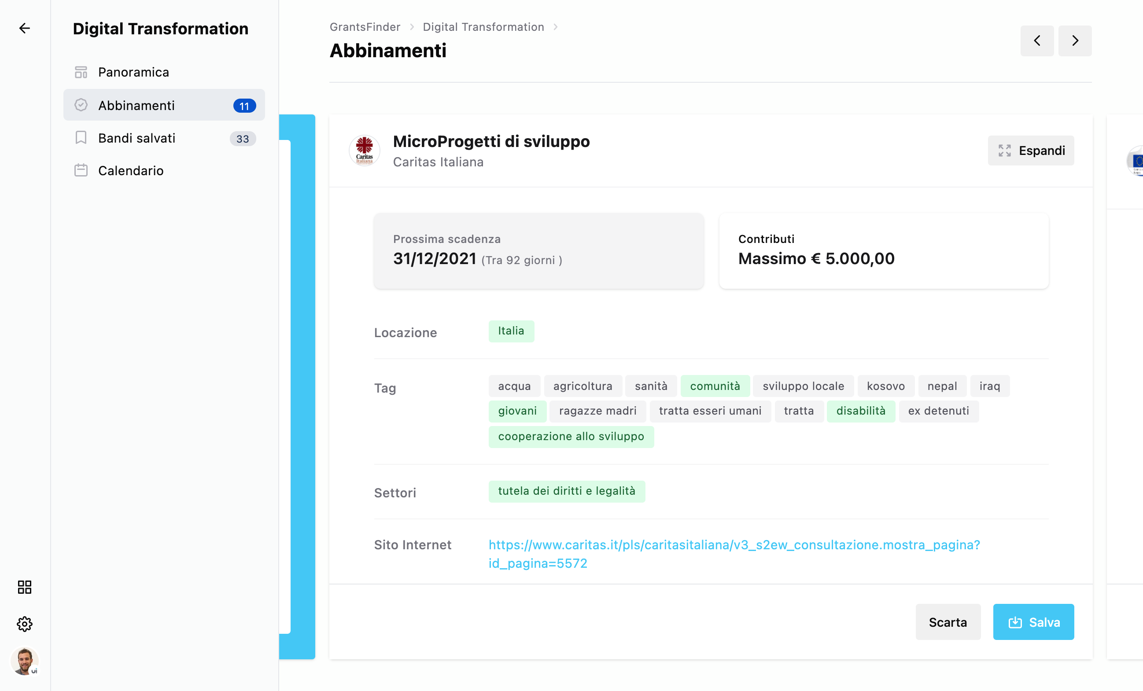Click the acqua tag
The image size is (1143, 691).
point(514,386)
